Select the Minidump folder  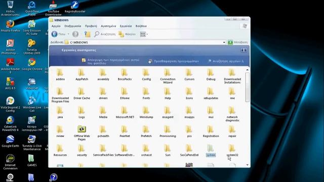point(146,113)
